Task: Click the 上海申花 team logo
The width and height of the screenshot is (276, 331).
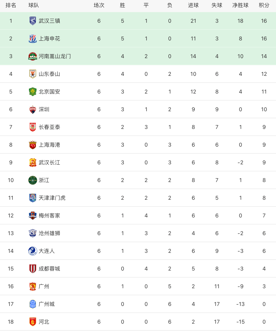Action: (33, 39)
